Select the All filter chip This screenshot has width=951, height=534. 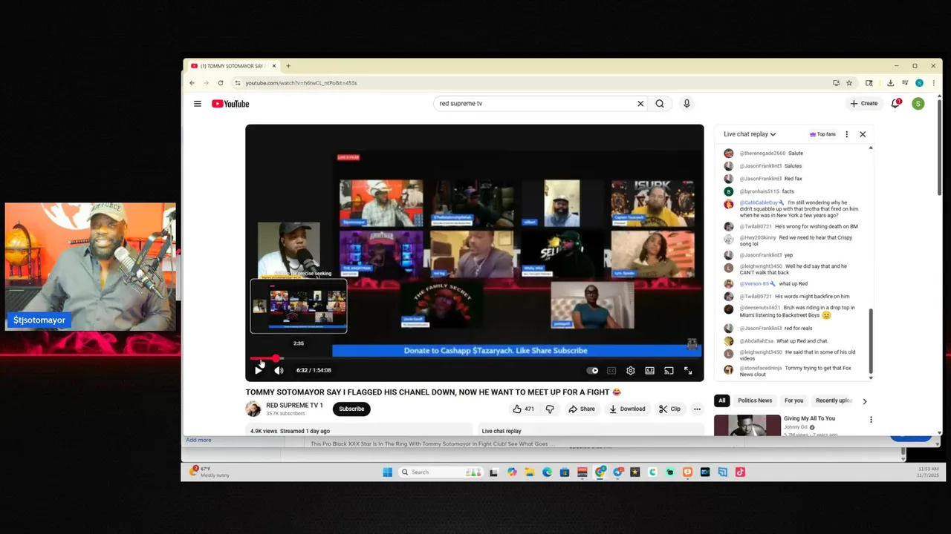(721, 400)
